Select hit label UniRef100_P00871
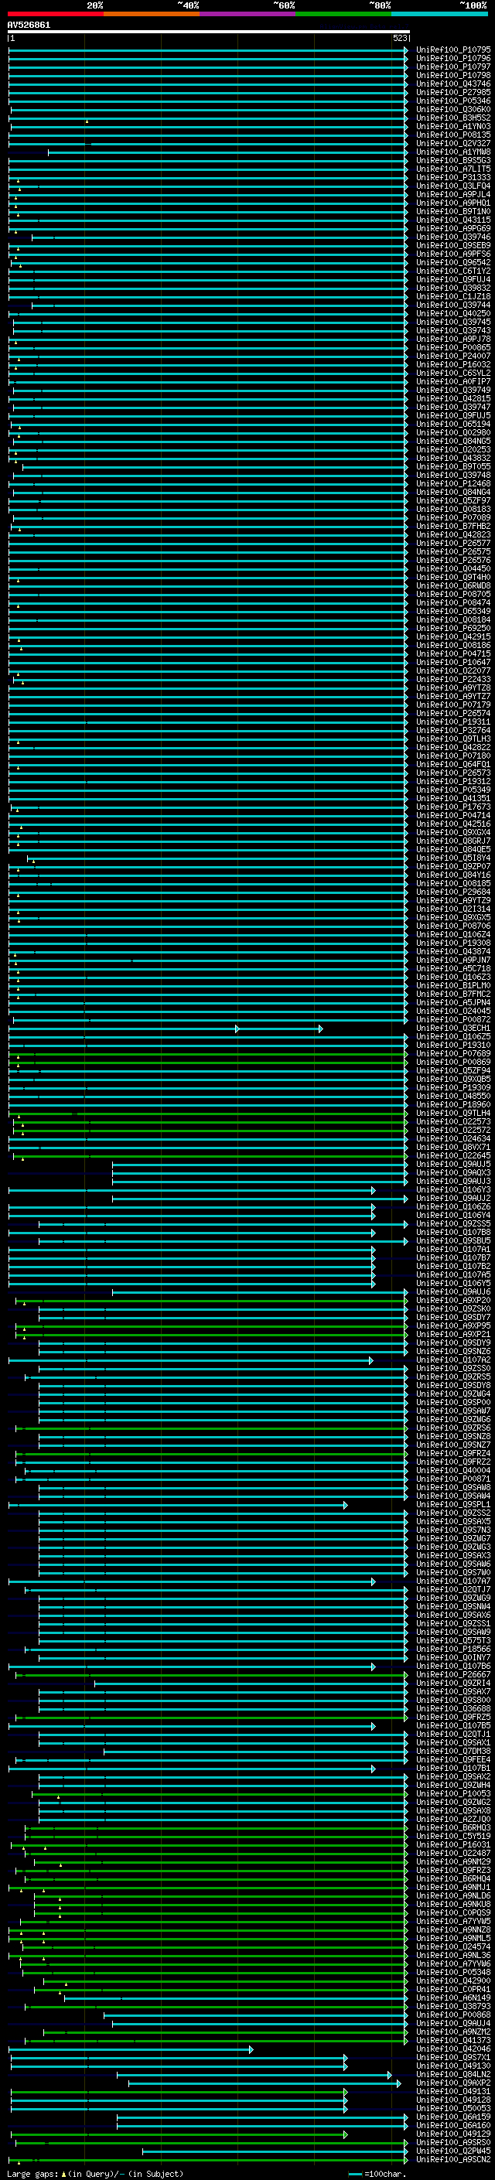The image size is (495, 2180). pos(453,1479)
